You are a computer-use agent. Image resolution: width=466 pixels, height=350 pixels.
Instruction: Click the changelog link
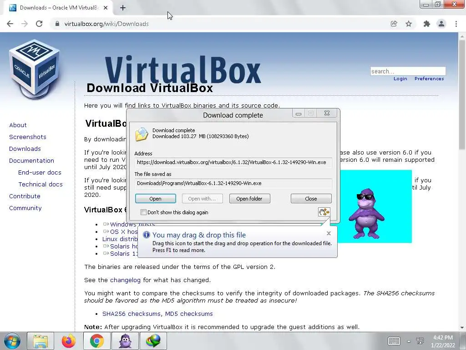[x=125, y=280]
